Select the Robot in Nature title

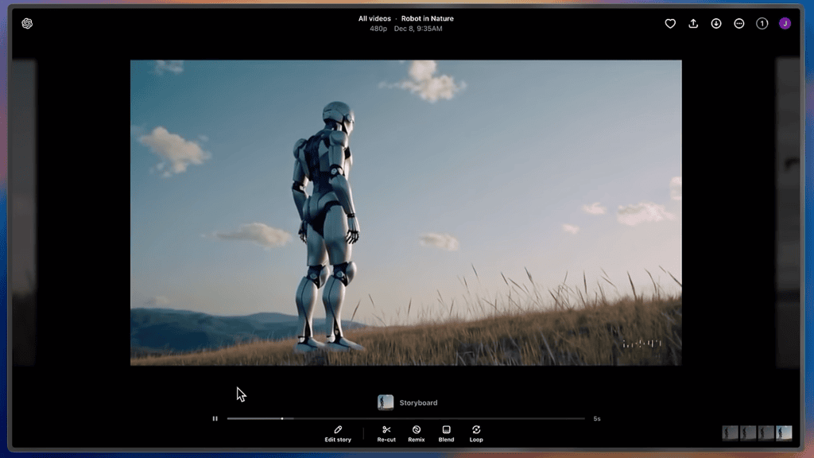(426, 17)
